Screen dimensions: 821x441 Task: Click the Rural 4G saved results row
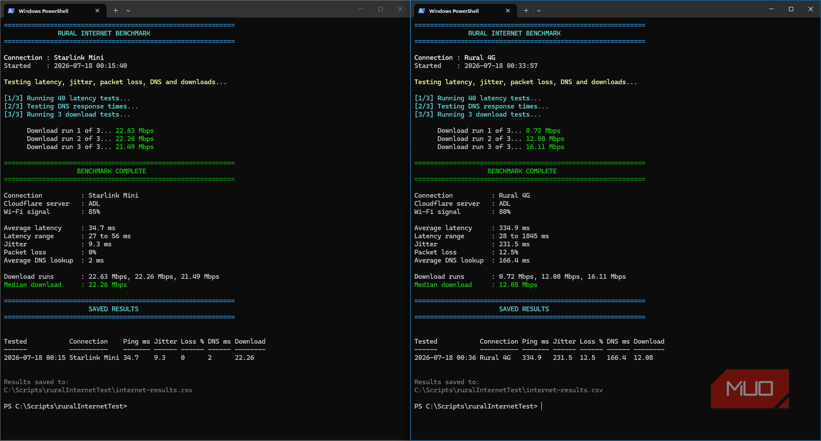click(533, 358)
